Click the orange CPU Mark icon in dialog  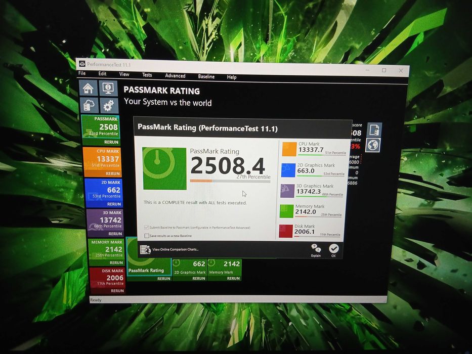[x=289, y=149]
